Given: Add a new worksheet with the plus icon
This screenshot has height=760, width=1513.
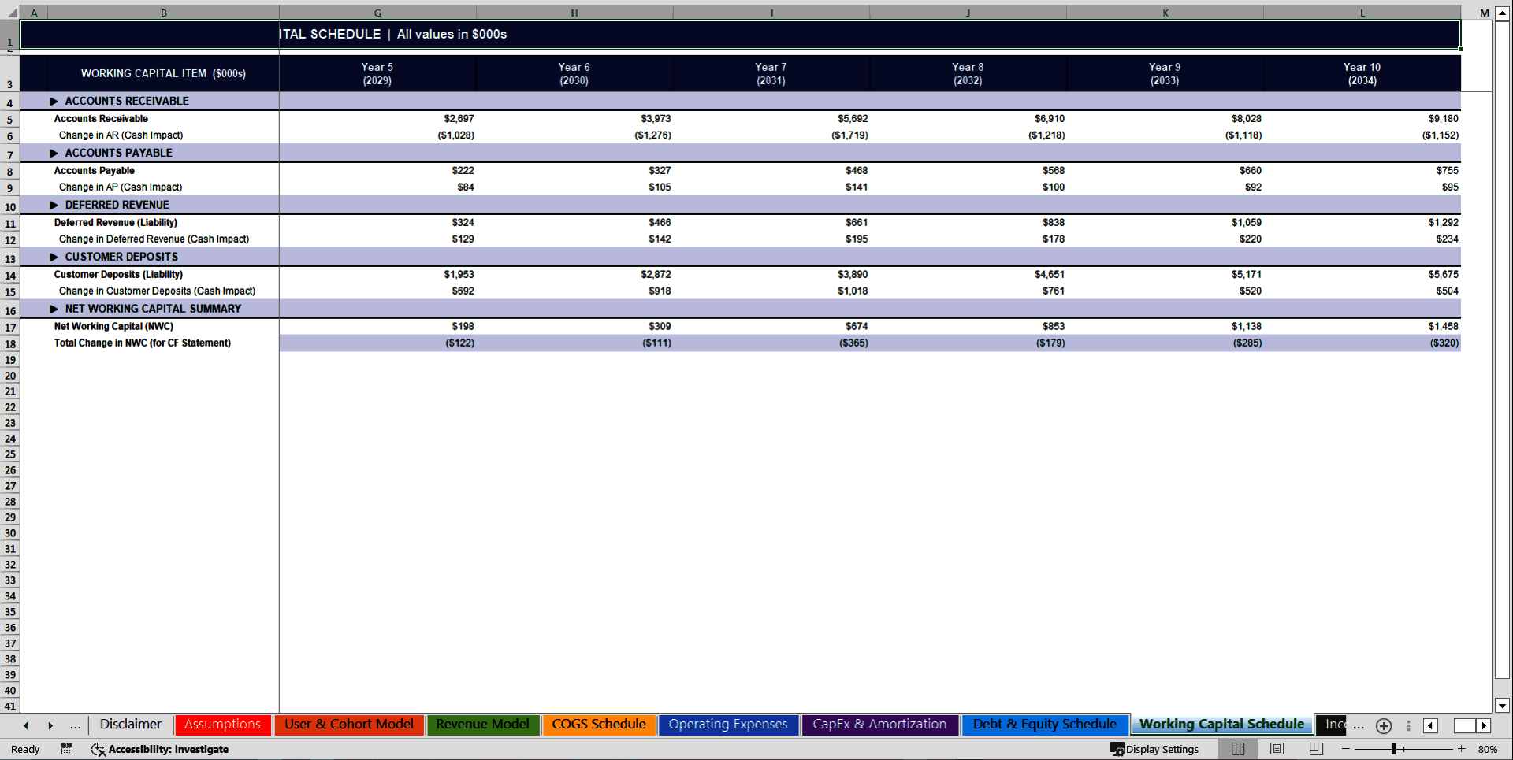Looking at the screenshot, I should pyautogui.click(x=1383, y=725).
